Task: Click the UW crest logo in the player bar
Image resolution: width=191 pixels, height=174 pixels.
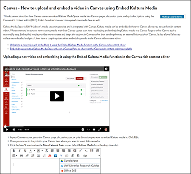Action: click(x=106, y=130)
